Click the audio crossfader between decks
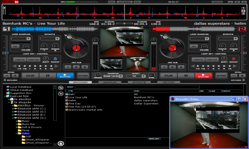The height and width of the screenshot is (149, 249). (125, 23)
